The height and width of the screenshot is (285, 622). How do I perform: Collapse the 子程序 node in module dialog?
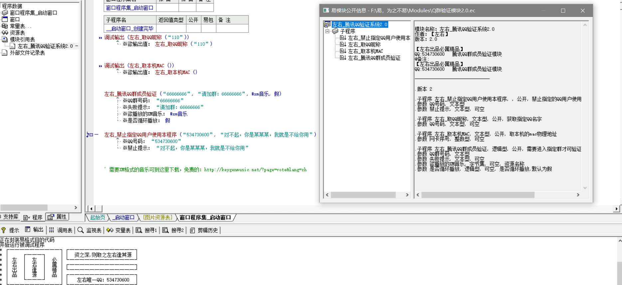coord(327,31)
